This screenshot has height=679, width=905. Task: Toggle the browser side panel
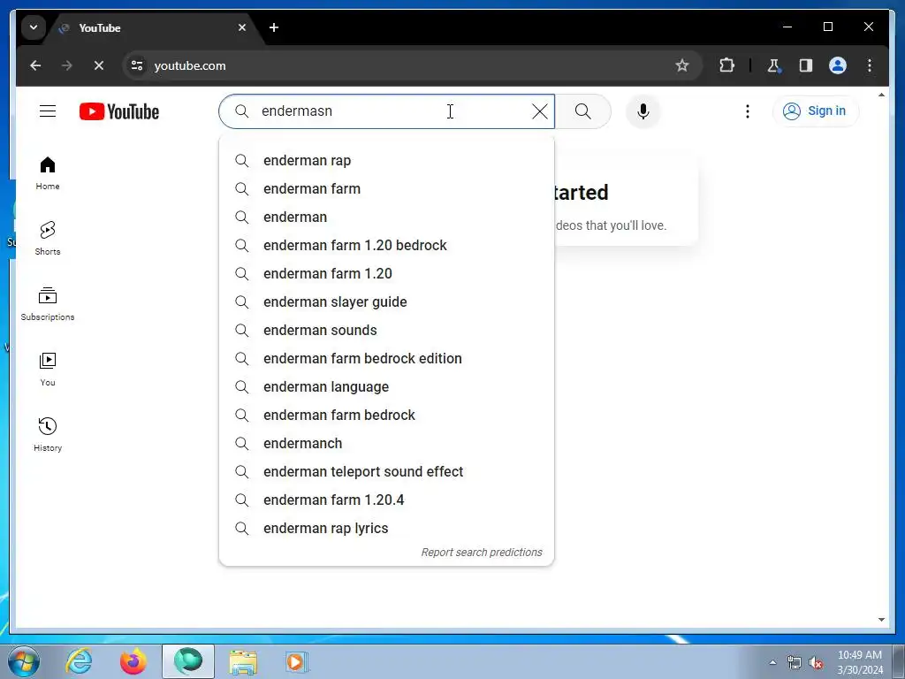pyautogui.click(x=806, y=65)
